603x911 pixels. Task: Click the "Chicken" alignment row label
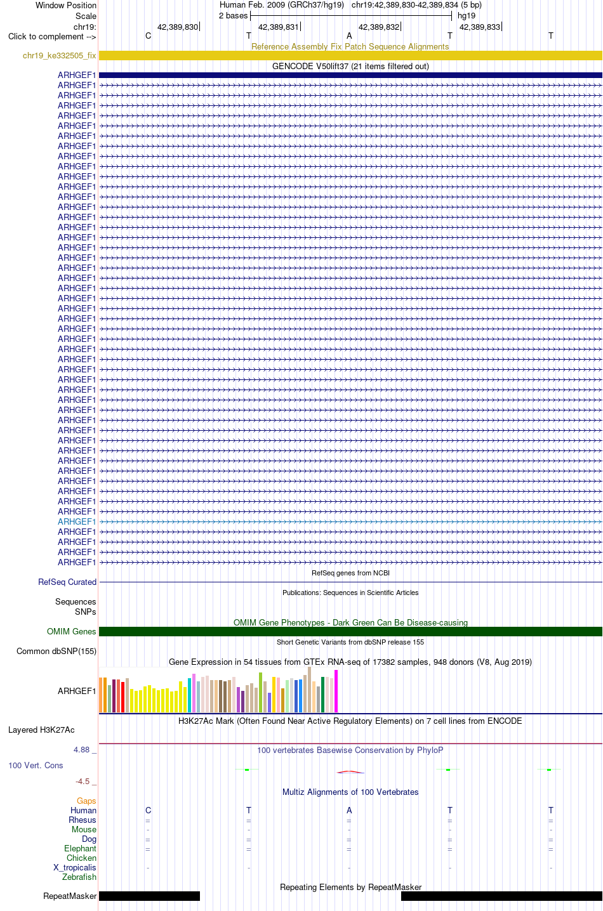(x=82, y=858)
